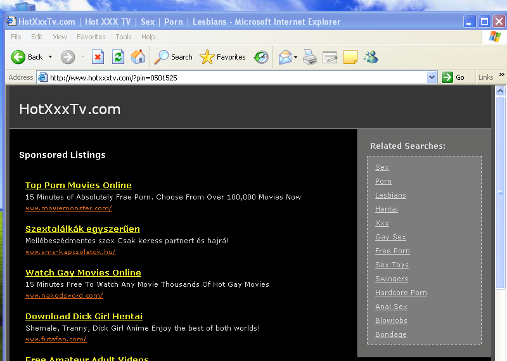Open the Help menu
Viewport: 507px width, 361px height.
148,37
